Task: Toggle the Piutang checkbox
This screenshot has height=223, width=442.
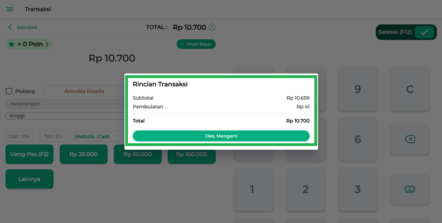Action: [x=9, y=91]
